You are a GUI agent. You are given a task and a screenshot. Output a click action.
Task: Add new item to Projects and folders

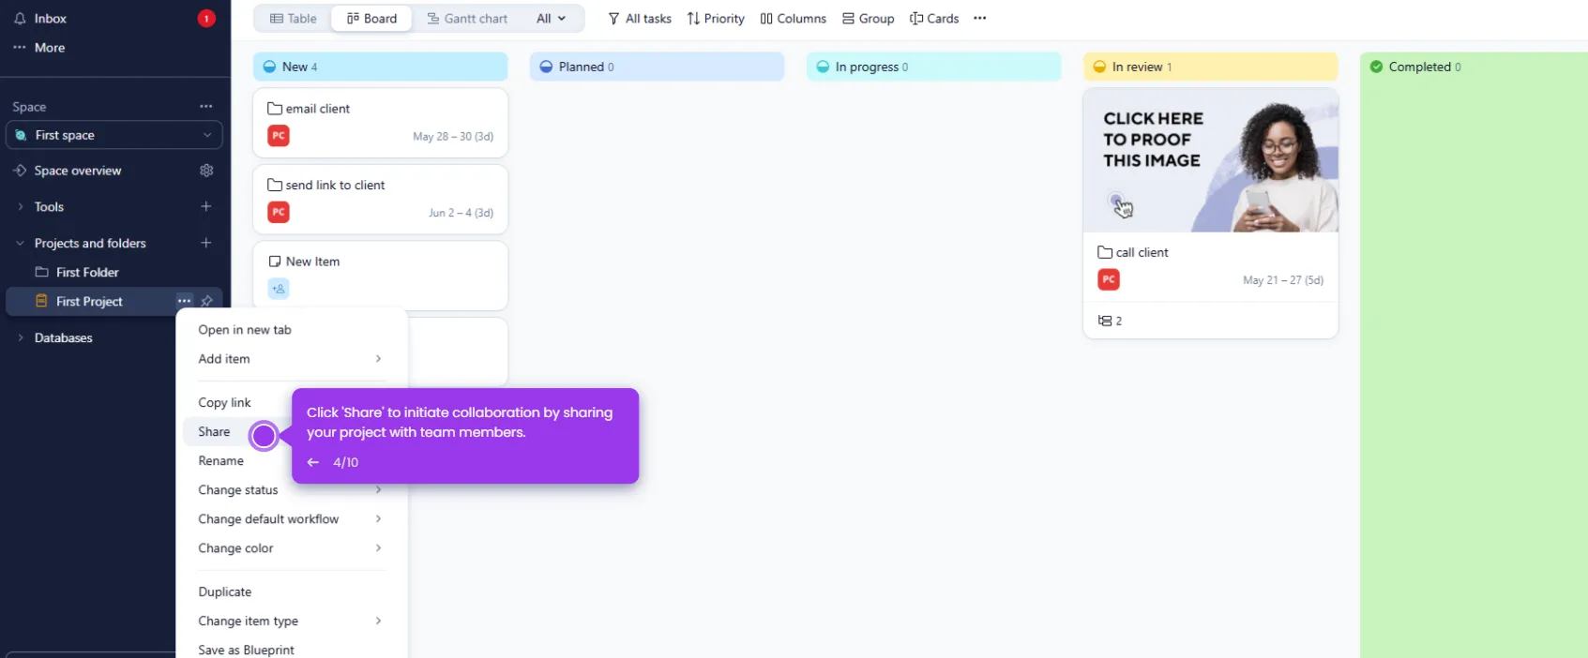point(206,243)
